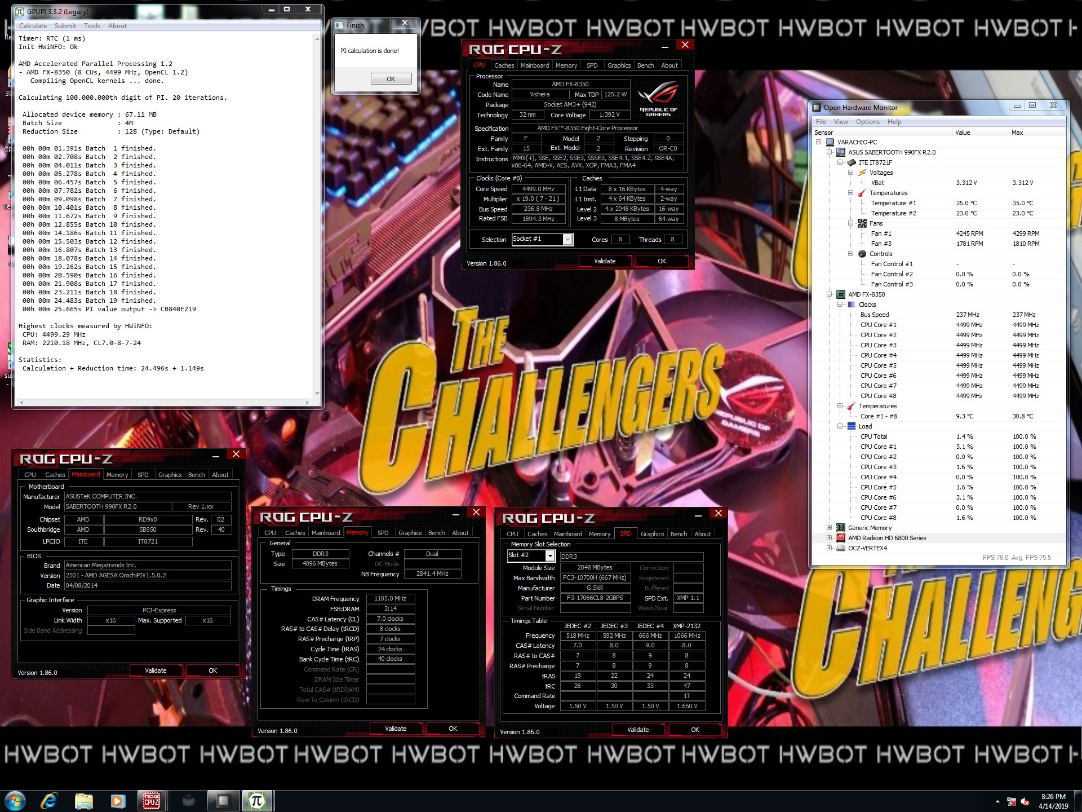The image size is (1082, 812).
Task: Click the Clocks icon under AMD FX-8350
Action: 852,304
